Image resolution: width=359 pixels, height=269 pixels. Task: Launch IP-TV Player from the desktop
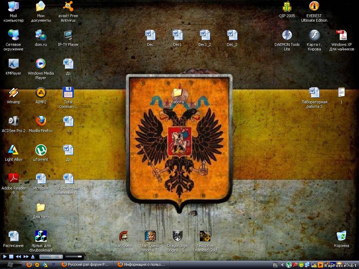(68, 39)
